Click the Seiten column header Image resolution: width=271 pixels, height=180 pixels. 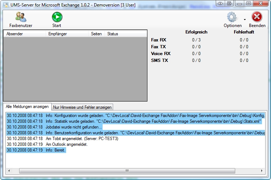[x=96, y=34]
